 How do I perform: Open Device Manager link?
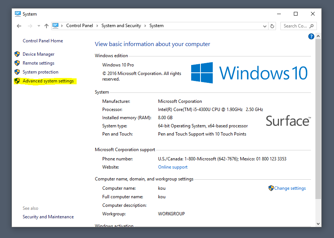[39, 54]
